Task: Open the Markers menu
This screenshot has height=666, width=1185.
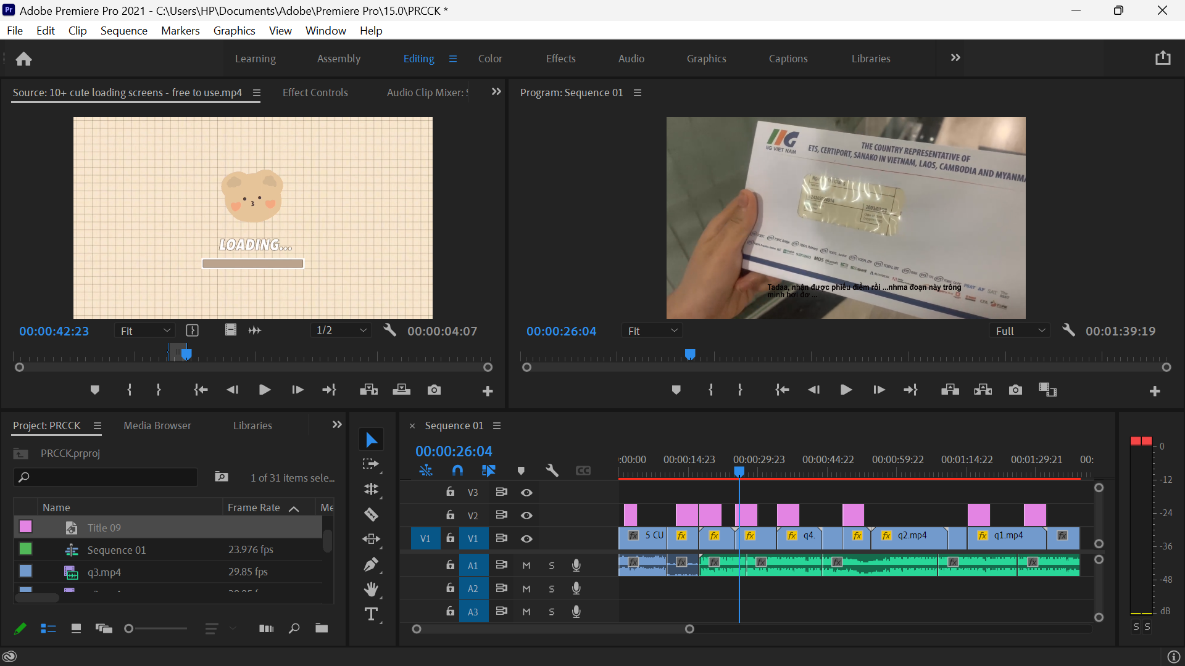Action: tap(180, 30)
